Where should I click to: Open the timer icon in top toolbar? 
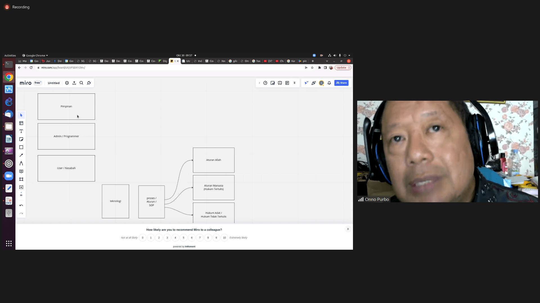coord(265,83)
